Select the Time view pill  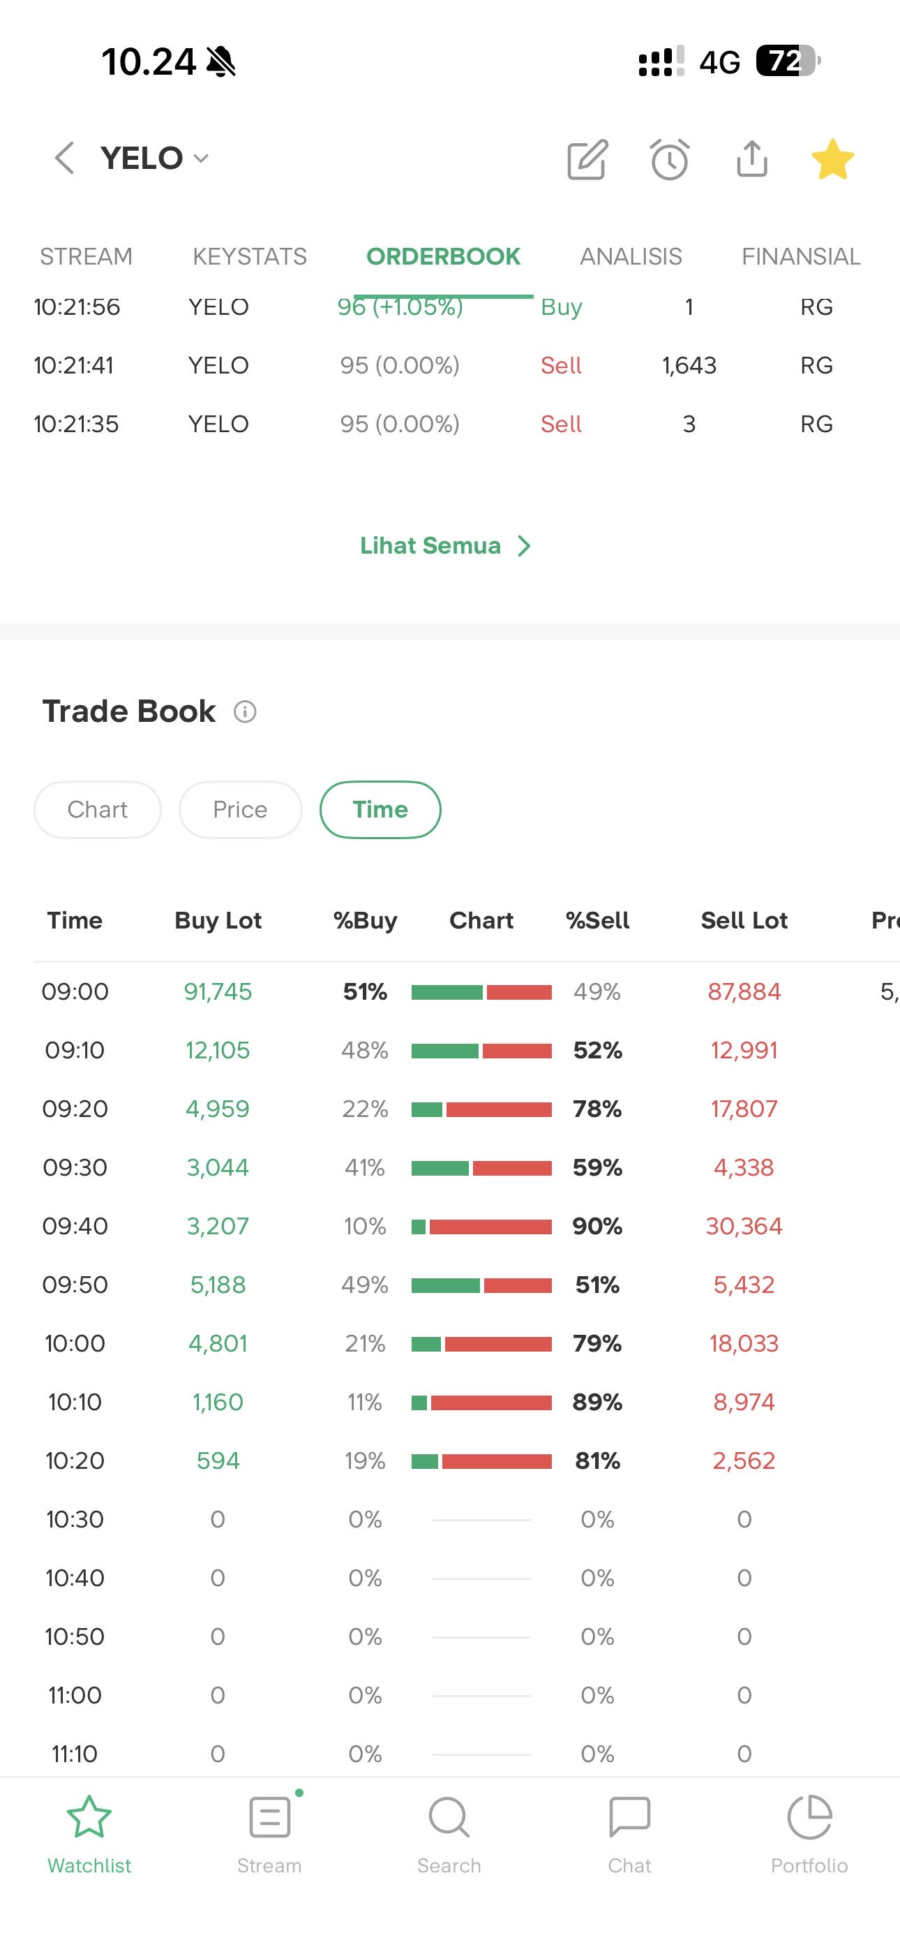click(380, 809)
